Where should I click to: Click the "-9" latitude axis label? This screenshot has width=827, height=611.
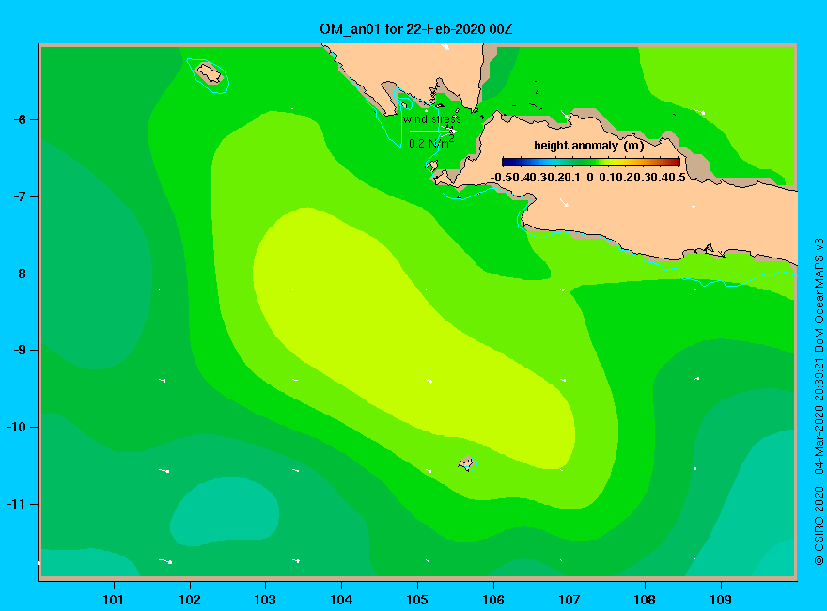(19, 351)
